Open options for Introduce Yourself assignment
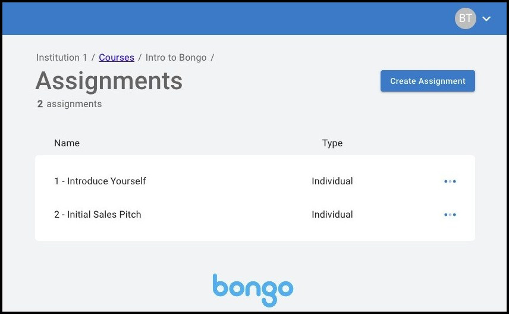 click(450, 181)
